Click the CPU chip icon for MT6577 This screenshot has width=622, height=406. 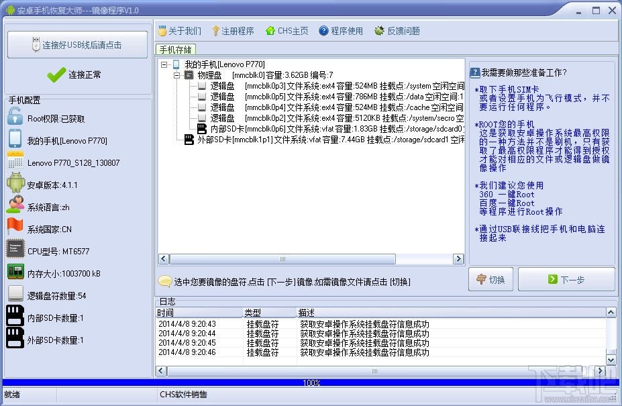15,249
